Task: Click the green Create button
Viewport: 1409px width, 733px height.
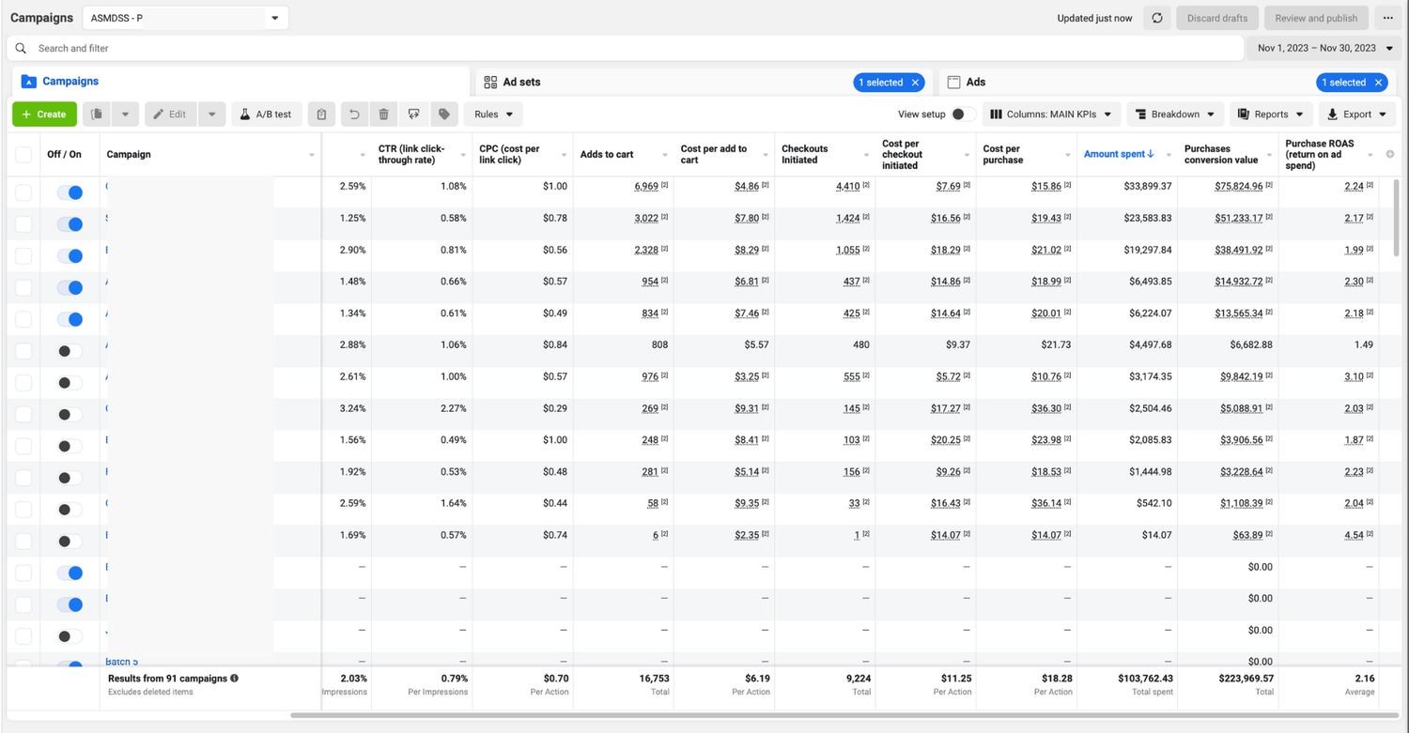Action: [x=44, y=115]
